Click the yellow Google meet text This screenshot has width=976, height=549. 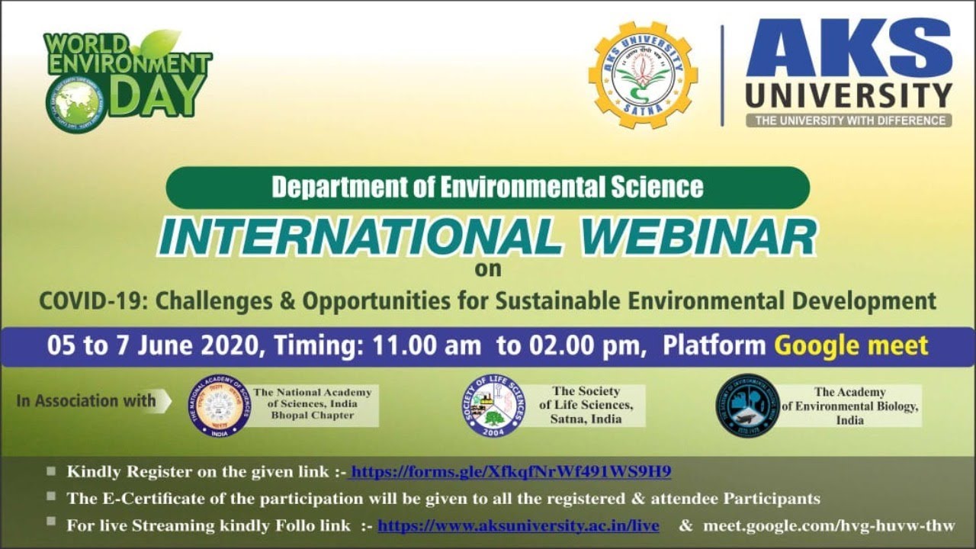(851, 345)
